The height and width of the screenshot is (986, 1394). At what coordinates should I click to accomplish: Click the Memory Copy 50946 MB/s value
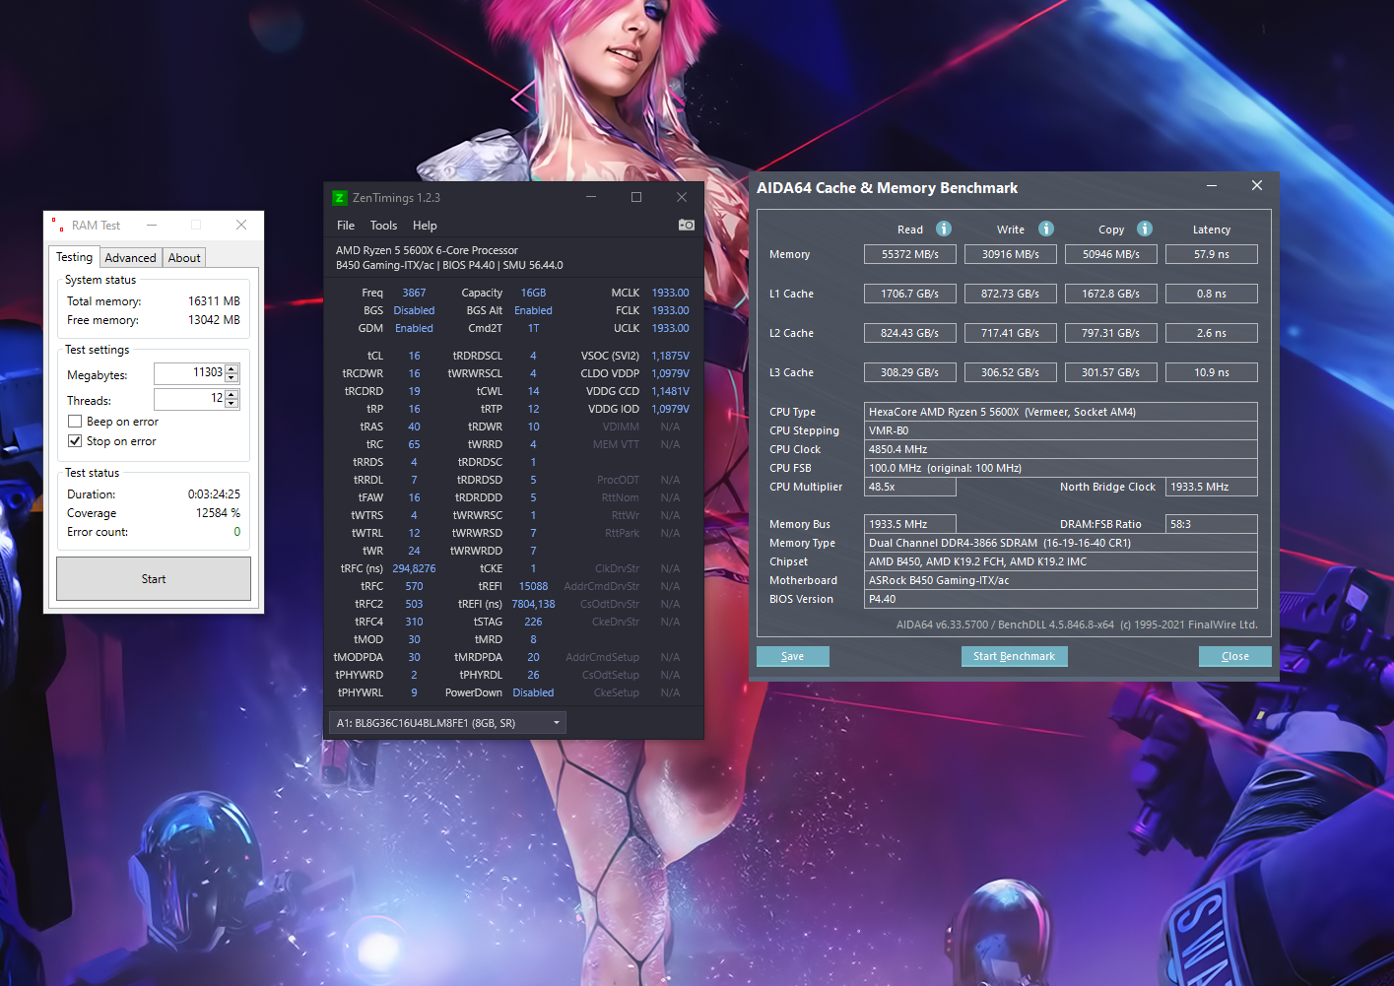point(1111,254)
